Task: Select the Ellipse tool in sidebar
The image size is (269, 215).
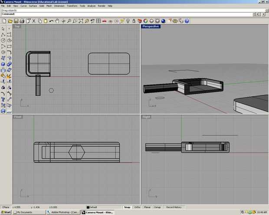Action: pyautogui.click(x=9, y=40)
